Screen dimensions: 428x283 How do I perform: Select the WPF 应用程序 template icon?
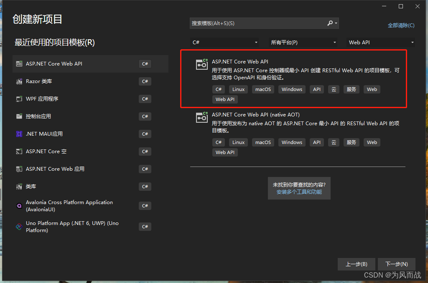pos(19,99)
